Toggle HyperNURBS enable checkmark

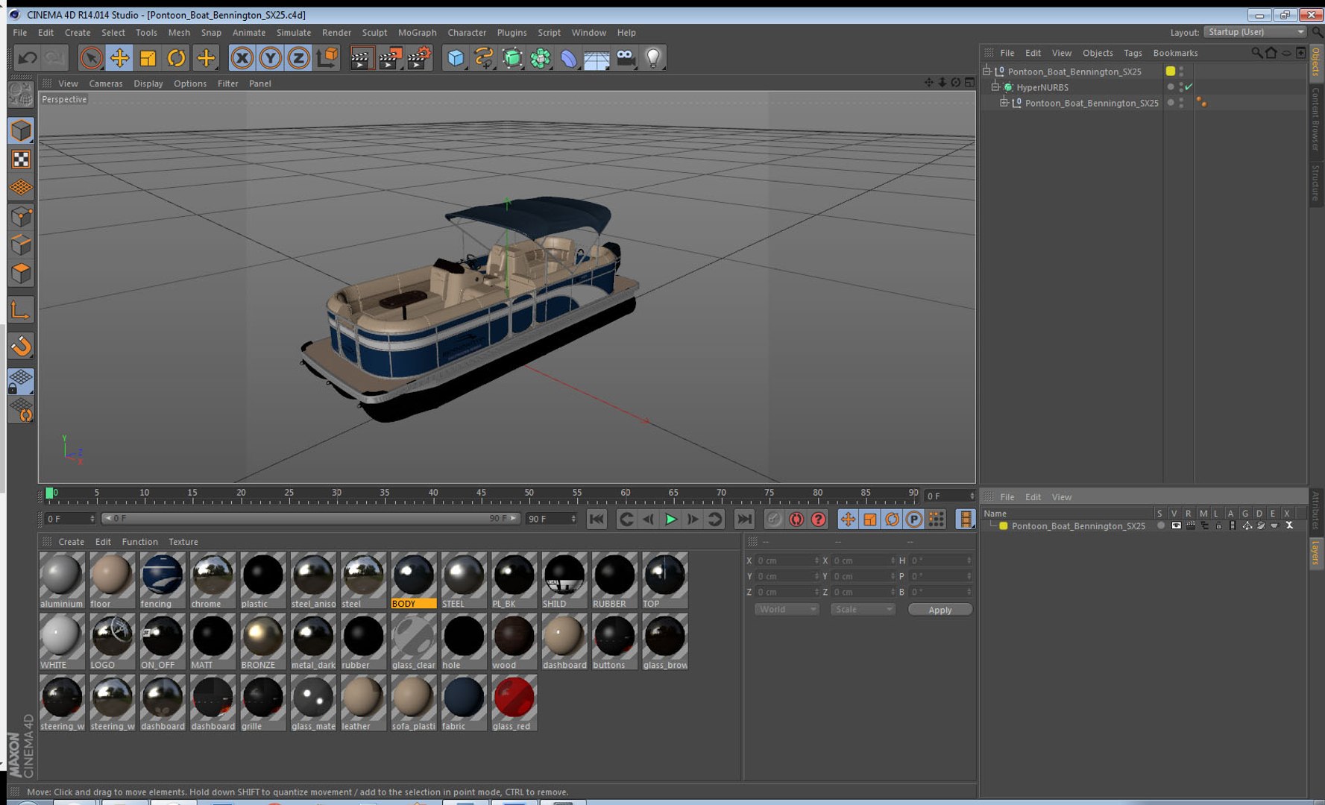click(x=1189, y=87)
